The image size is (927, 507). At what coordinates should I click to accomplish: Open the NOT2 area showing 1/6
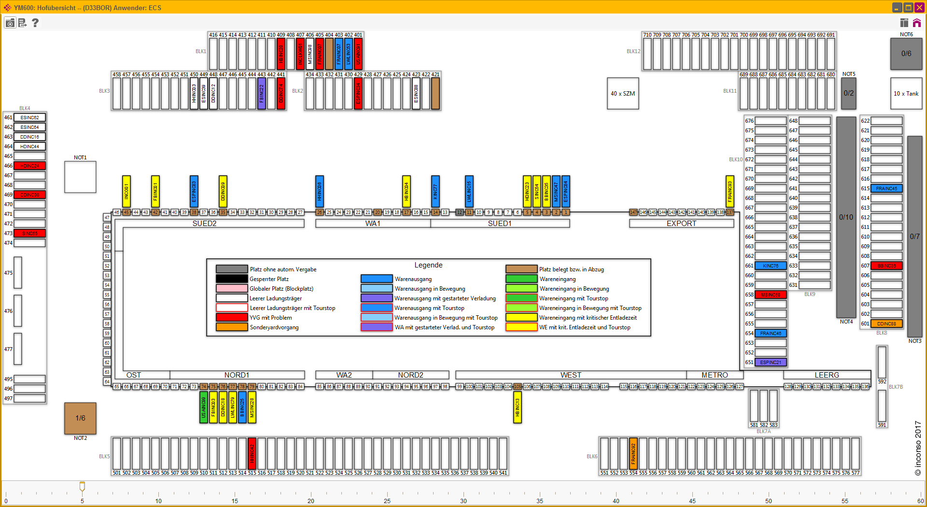pos(80,418)
